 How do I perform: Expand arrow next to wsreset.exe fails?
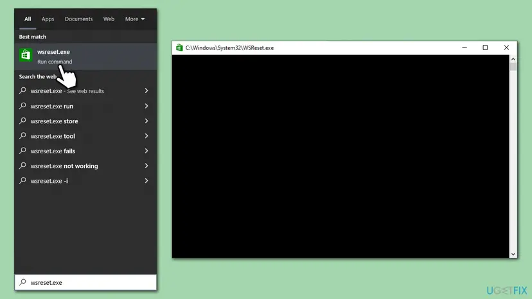(146, 151)
